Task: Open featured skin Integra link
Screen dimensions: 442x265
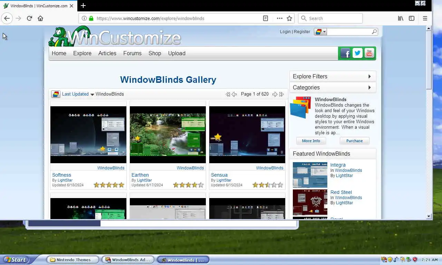Action: click(338, 165)
